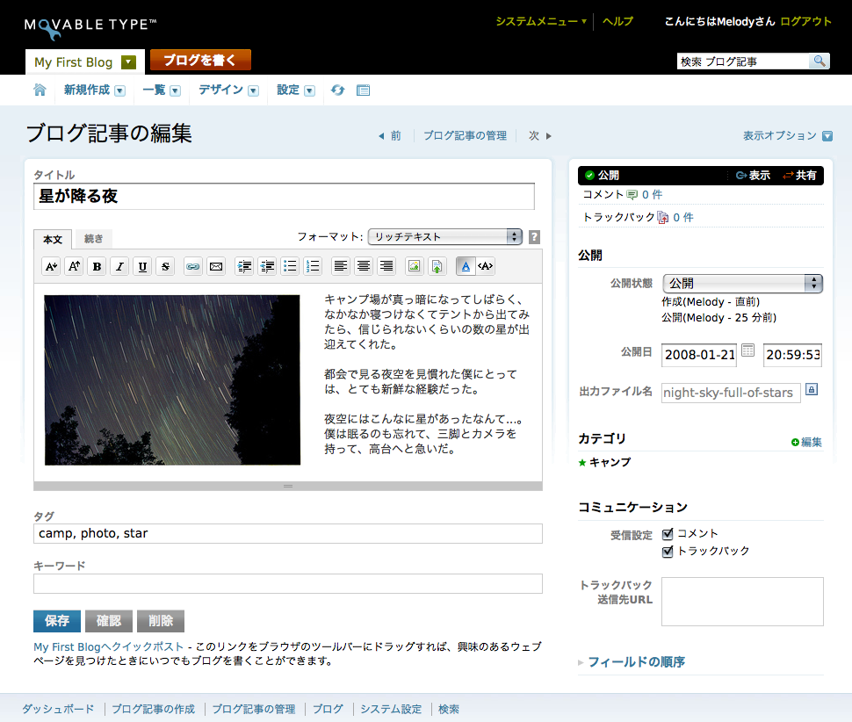The image size is (852, 722).
Task: Open the 一覧 menu
Action: [162, 90]
